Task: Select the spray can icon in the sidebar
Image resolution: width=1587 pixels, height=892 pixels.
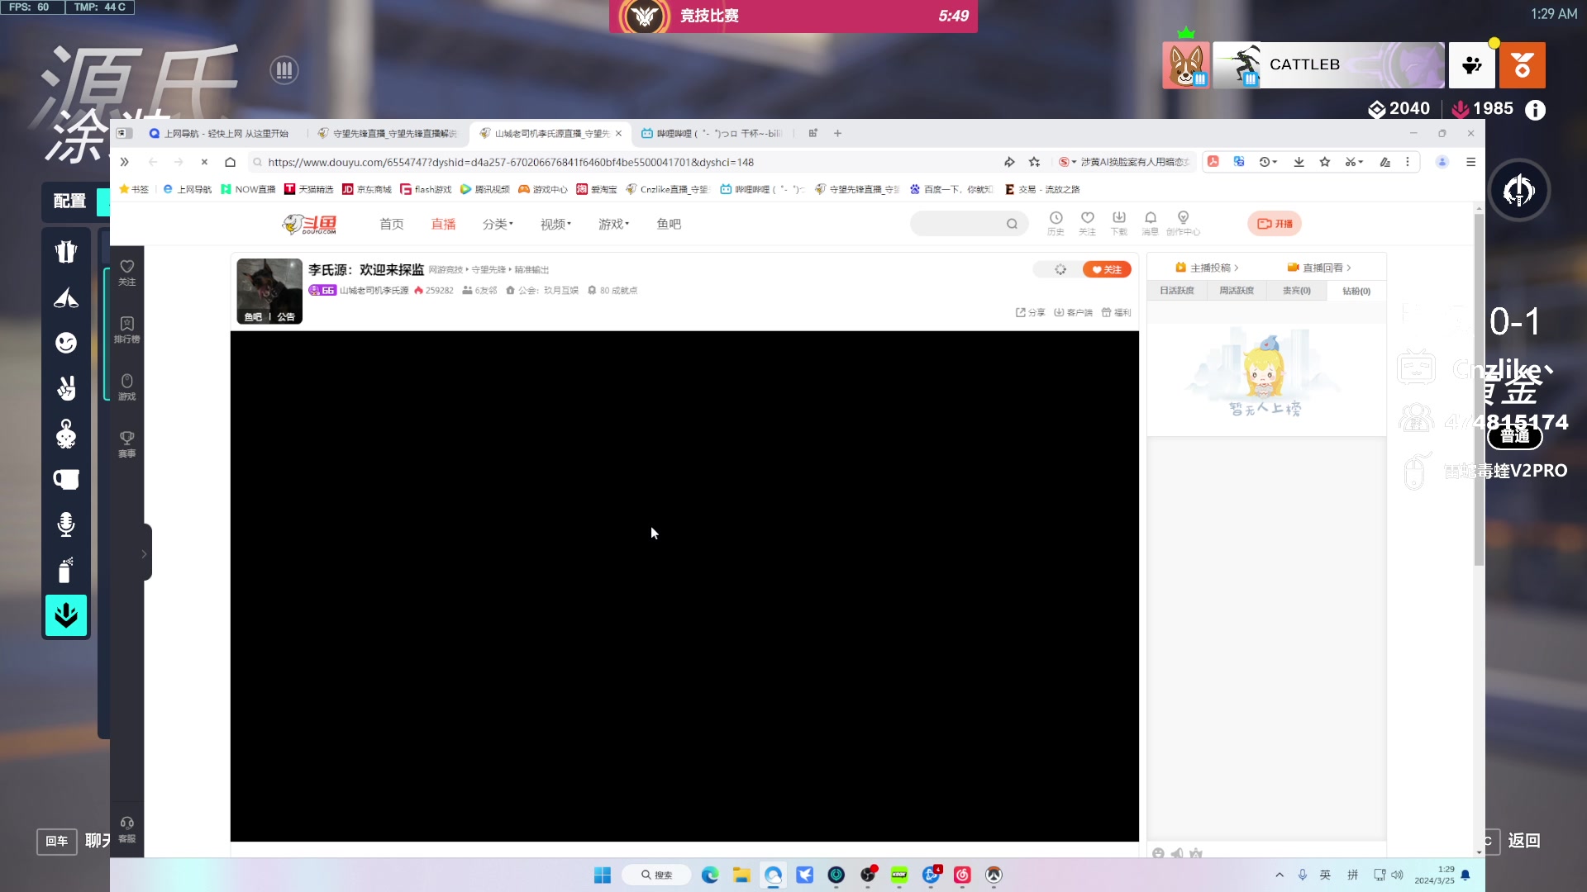Action: tap(66, 570)
